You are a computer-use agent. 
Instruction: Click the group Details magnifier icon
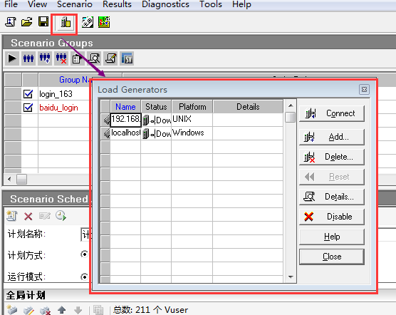94,58
